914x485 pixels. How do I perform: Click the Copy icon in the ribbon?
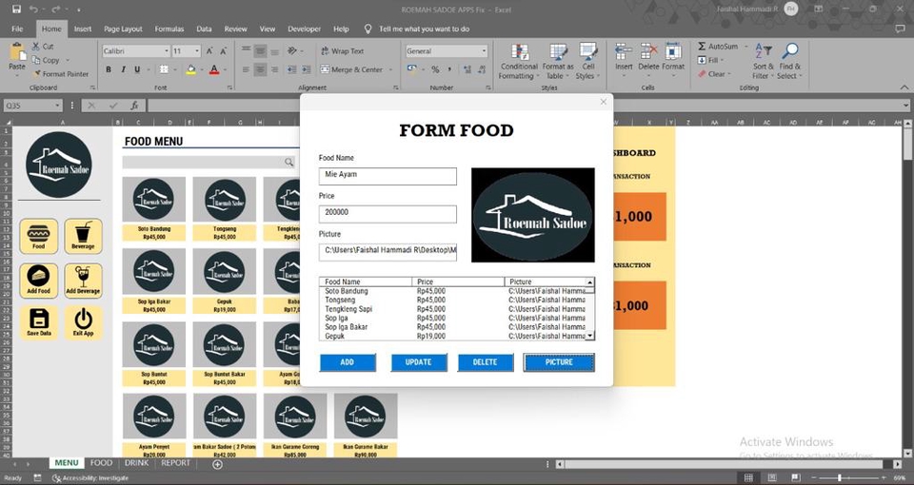[35, 60]
